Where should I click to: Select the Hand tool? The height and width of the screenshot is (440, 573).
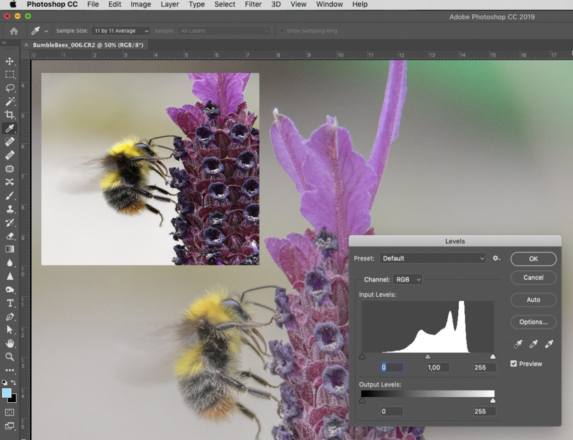click(10, 343)
